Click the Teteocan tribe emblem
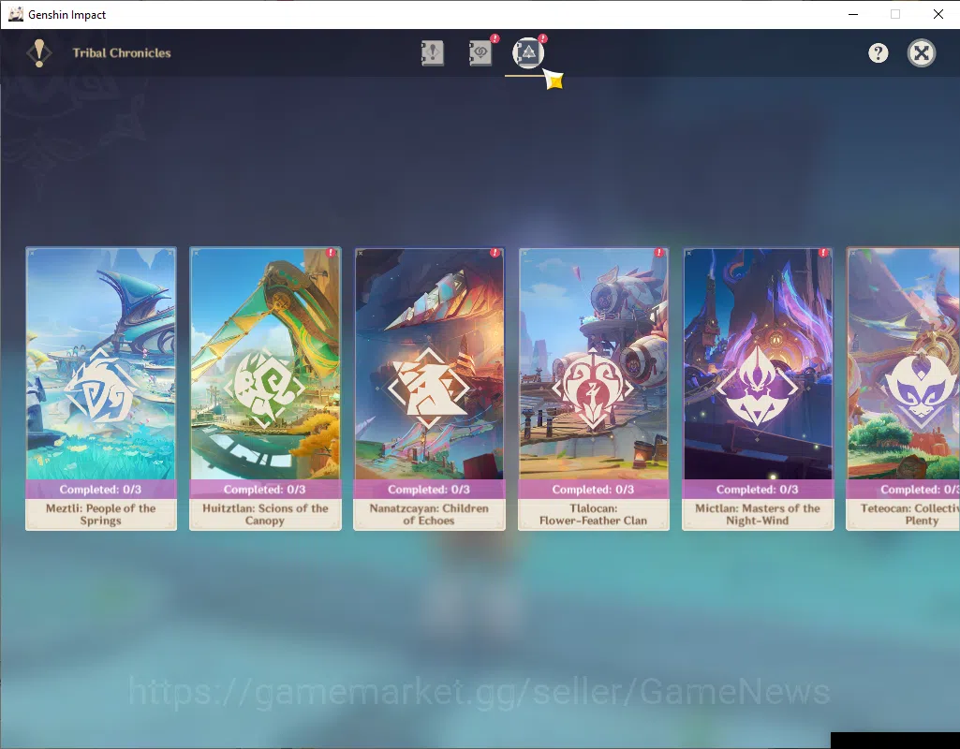960x749 pixels. (922, 389)
